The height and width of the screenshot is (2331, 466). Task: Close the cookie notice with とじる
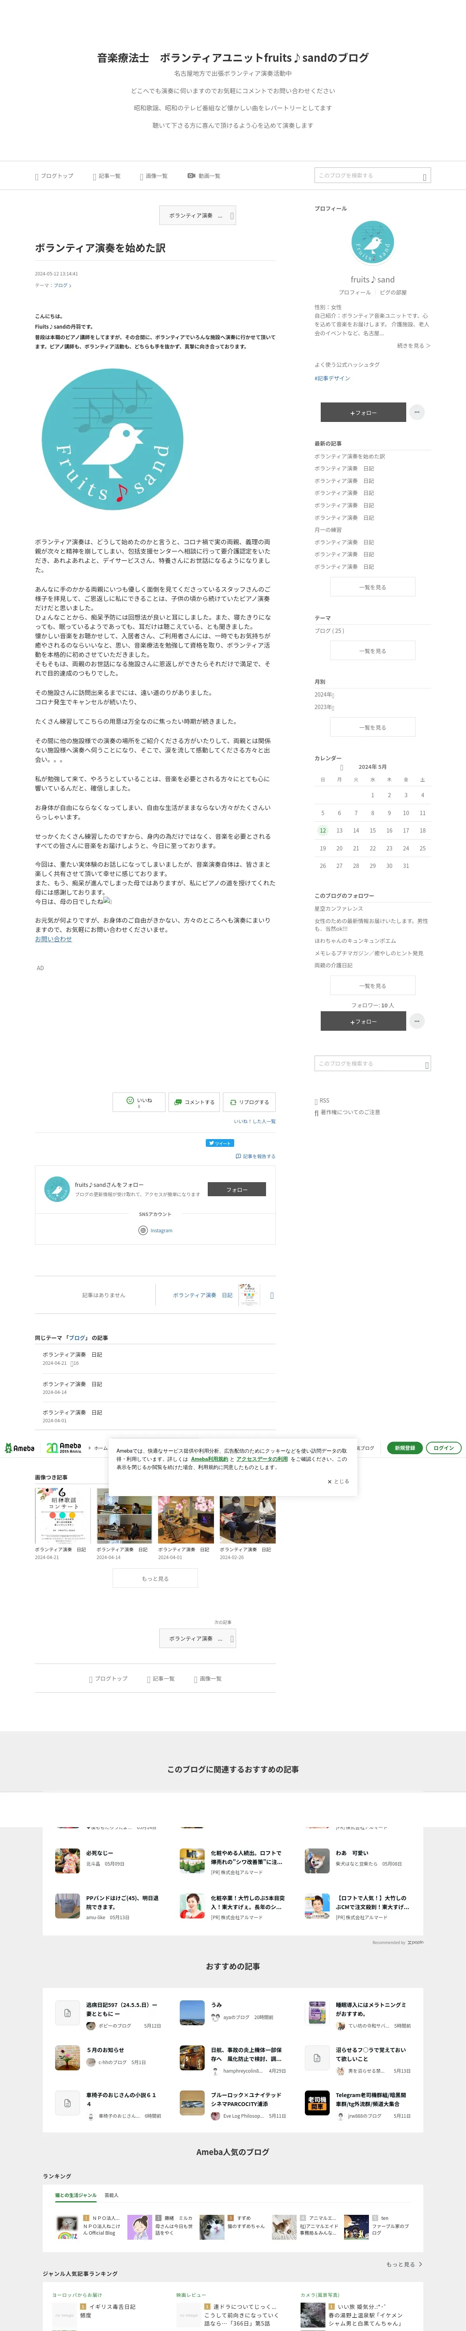click(338, 1481)
